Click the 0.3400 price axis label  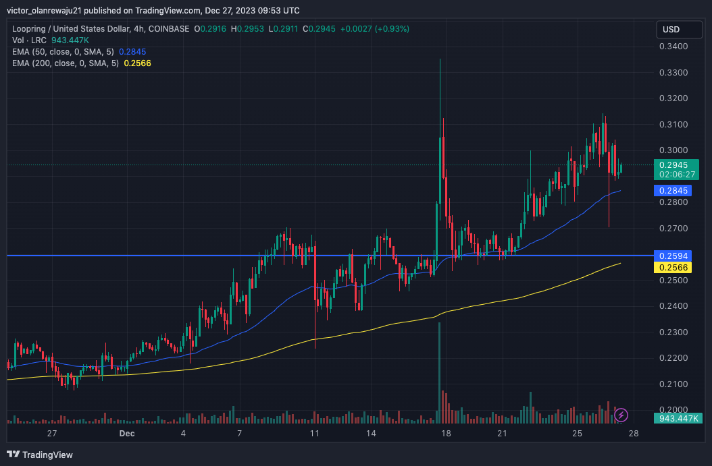[673, 47]
